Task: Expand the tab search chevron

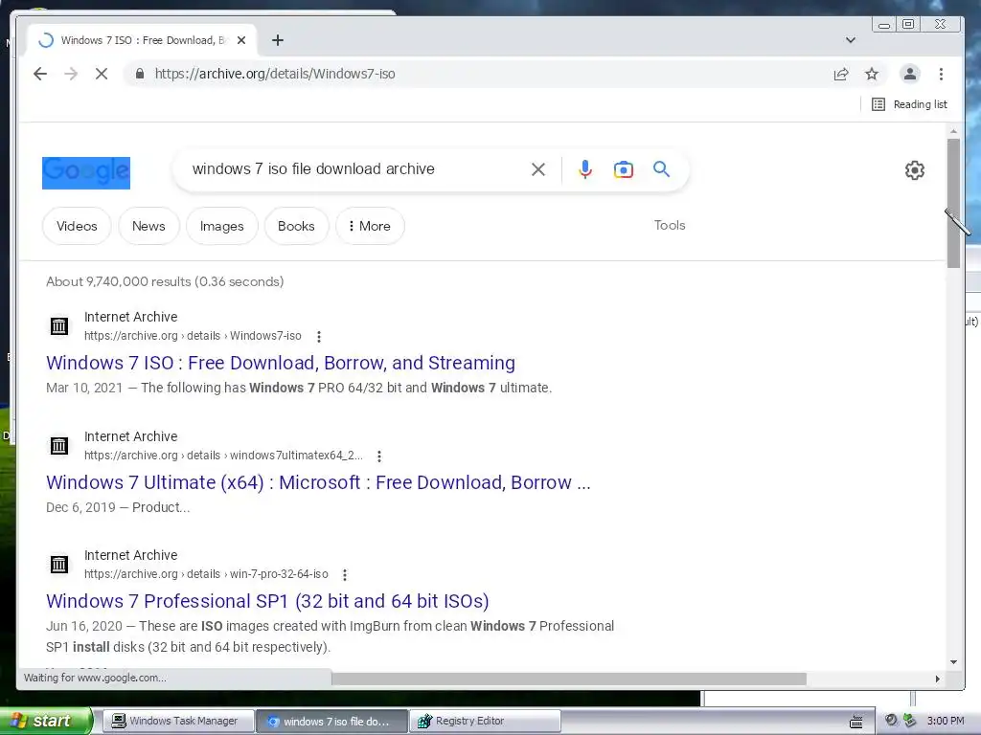Action: tap(851, 40)
